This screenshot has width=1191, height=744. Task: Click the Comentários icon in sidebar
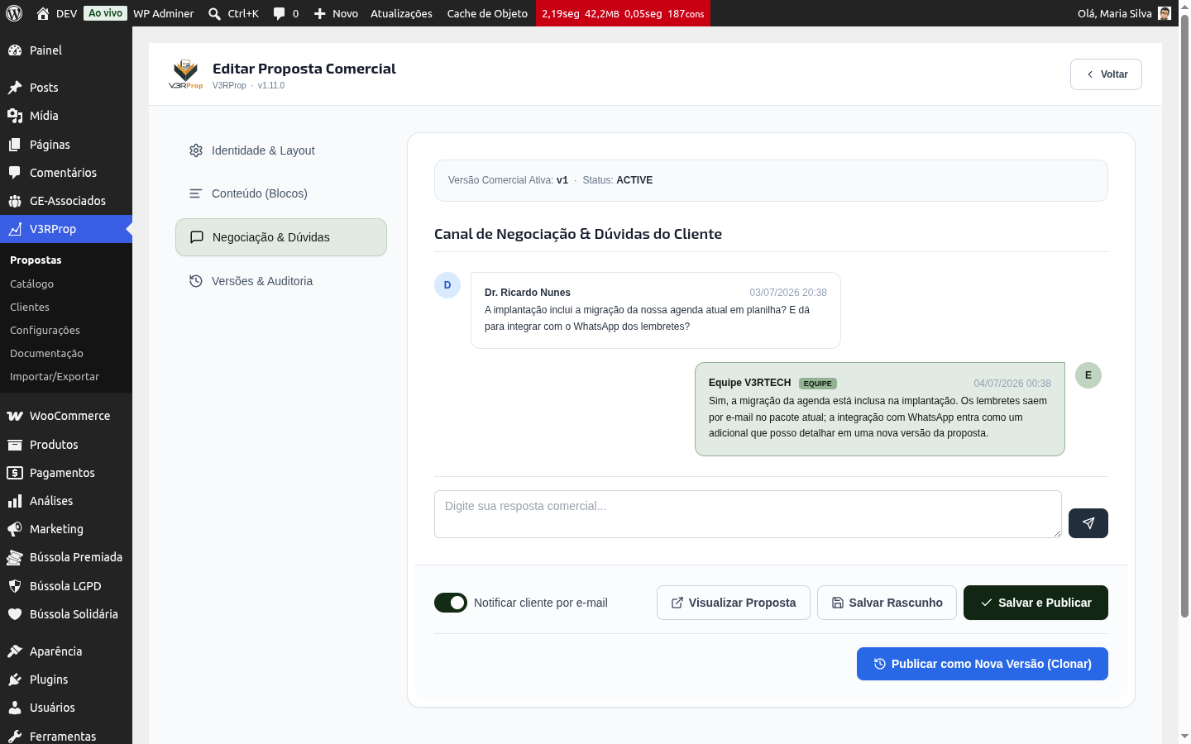click(15, 173)
